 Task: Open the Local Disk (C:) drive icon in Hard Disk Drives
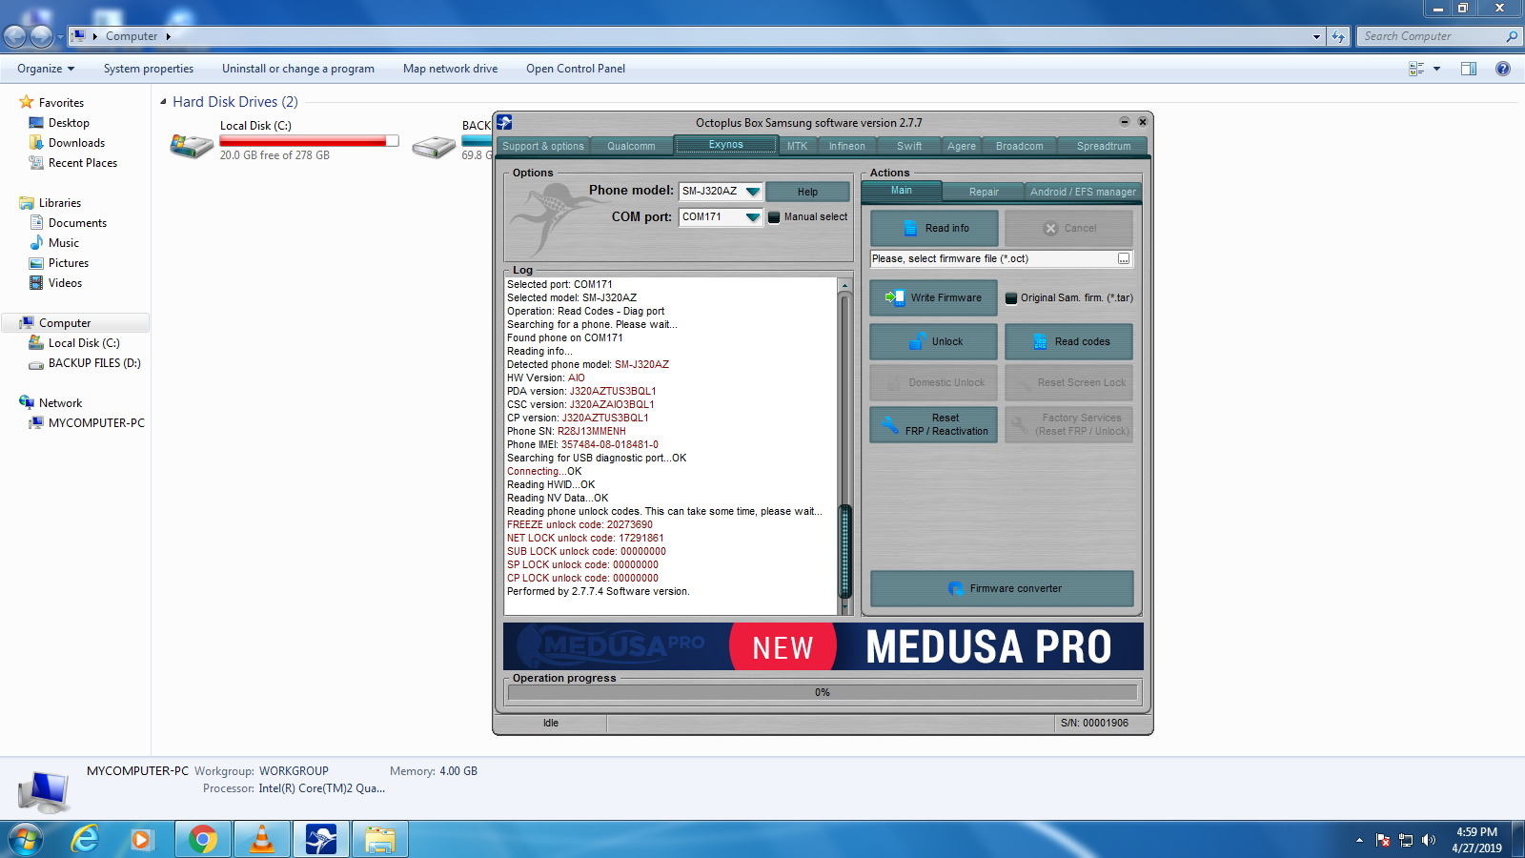tap(192, 145)
